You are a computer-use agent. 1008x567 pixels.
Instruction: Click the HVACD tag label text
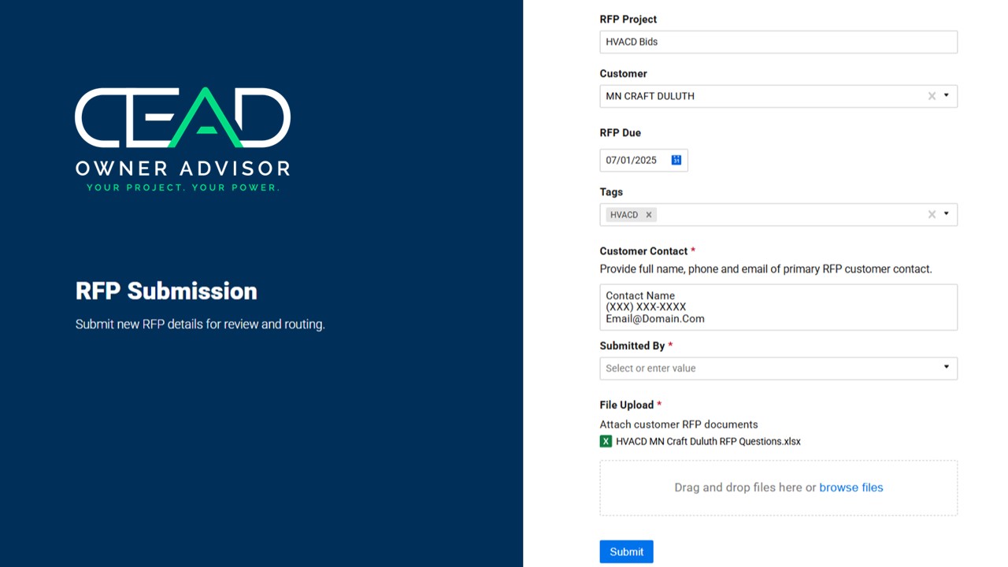[x=624, y=215]
